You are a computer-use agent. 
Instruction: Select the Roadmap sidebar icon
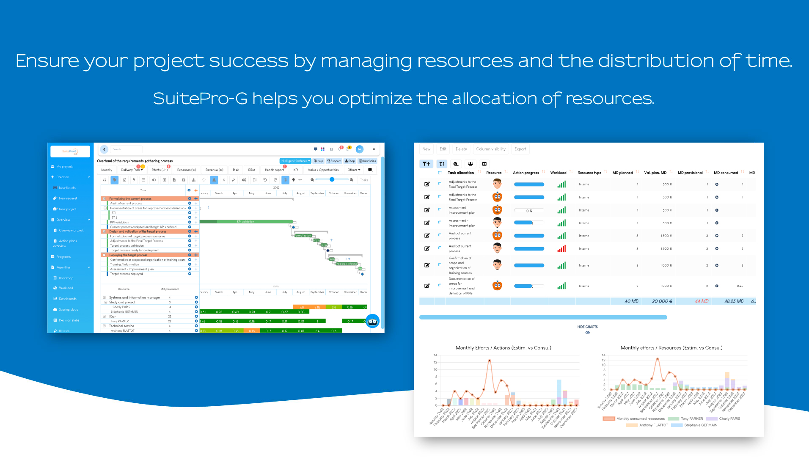56,278
